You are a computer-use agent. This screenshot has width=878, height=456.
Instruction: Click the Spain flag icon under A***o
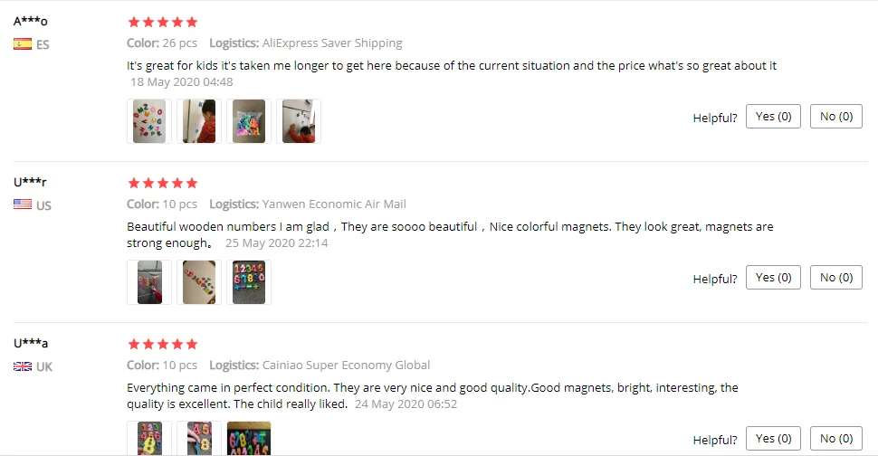[23, 44]
